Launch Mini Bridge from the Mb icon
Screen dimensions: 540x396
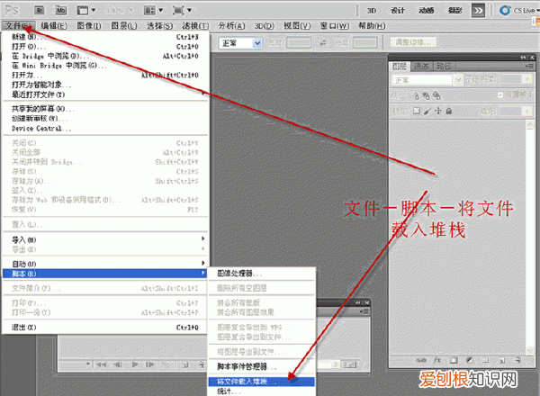click(x=61, y=10)
